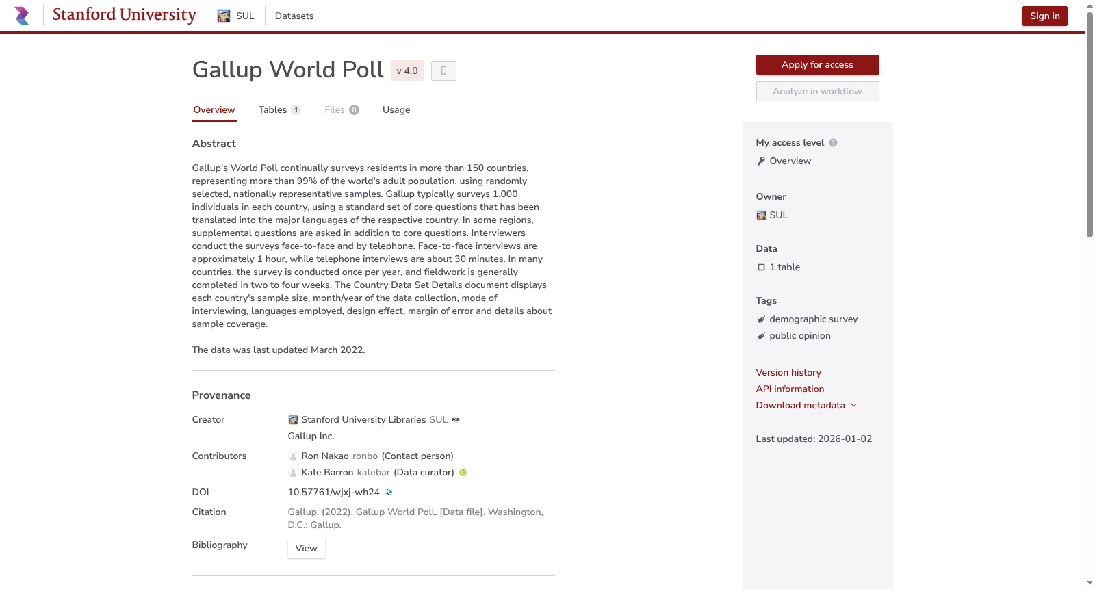Click the Analyze in workflow button
1095x589 pixels.
click(817, 91)
